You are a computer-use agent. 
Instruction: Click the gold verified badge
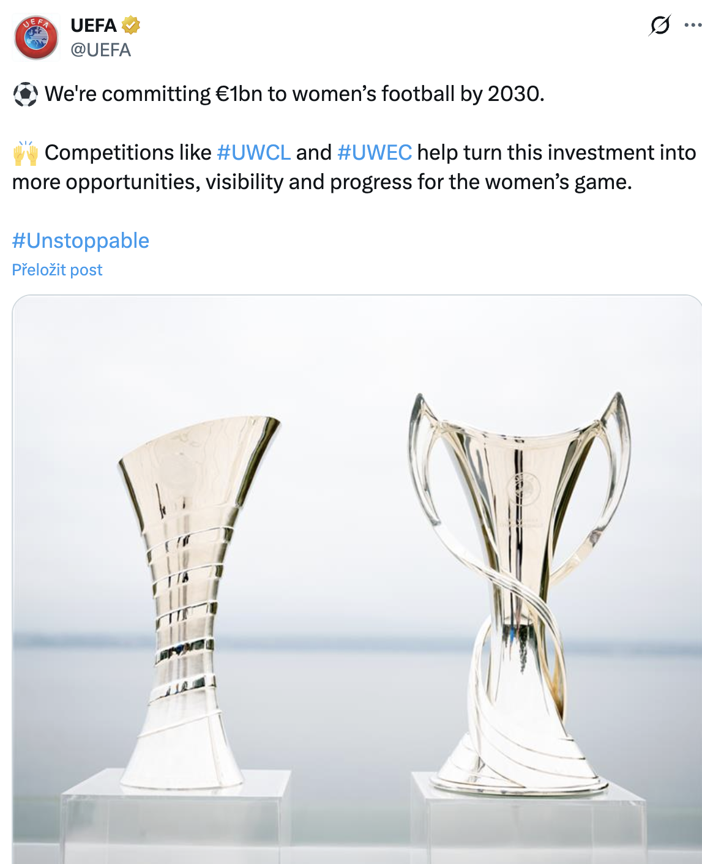coord(131,25)
